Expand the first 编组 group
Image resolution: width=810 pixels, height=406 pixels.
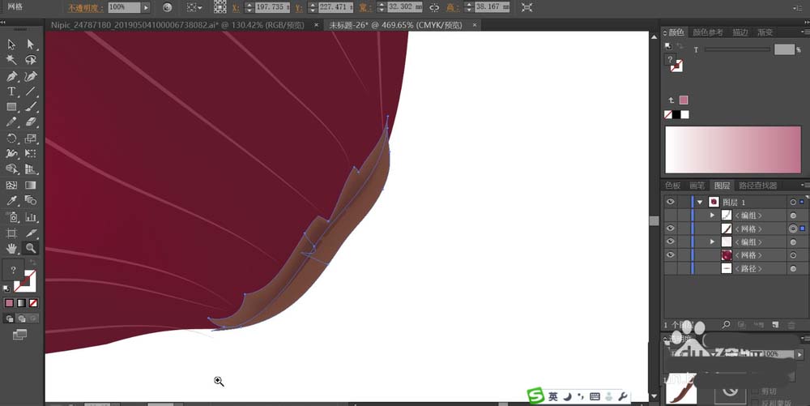pos(712,216)
